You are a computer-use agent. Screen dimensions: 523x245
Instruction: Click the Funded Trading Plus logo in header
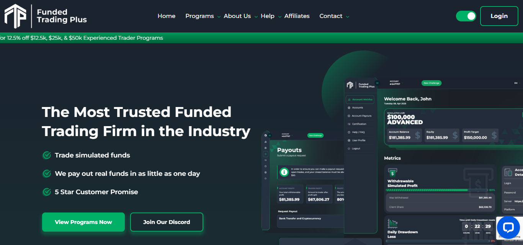pyautogui.click(x=46, y=16)
